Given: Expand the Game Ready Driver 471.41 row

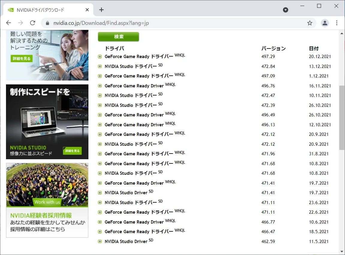Looking at the screenshot, I should pos(100,183).
